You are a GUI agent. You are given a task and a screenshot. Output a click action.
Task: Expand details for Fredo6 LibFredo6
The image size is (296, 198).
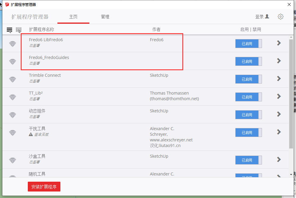click(x=279, y=43)
